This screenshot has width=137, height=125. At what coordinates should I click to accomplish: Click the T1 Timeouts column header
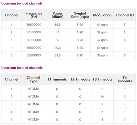pos(57,79)
